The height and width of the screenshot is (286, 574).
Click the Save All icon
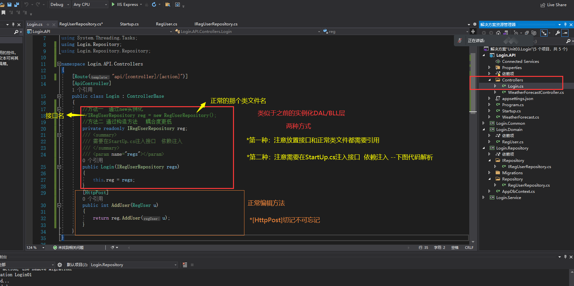(17, 5)
